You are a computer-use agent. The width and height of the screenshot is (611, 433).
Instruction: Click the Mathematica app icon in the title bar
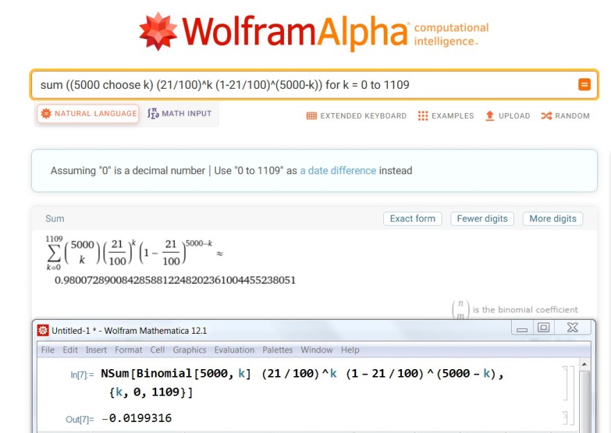[x=43, y=330]
